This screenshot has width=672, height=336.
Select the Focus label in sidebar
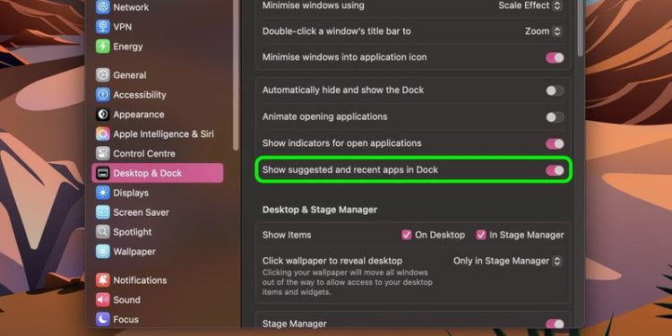pos(125,319)
